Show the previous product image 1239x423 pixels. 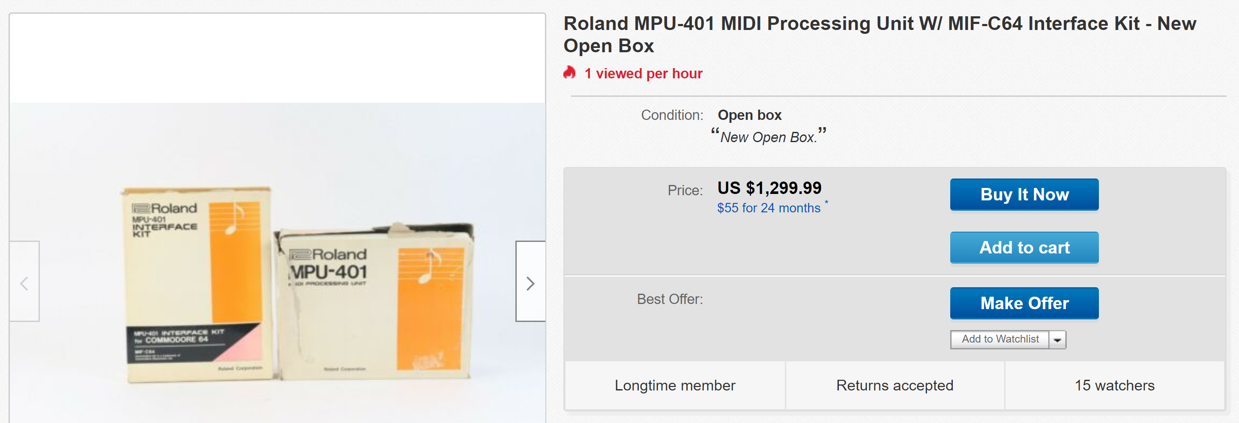24,283
